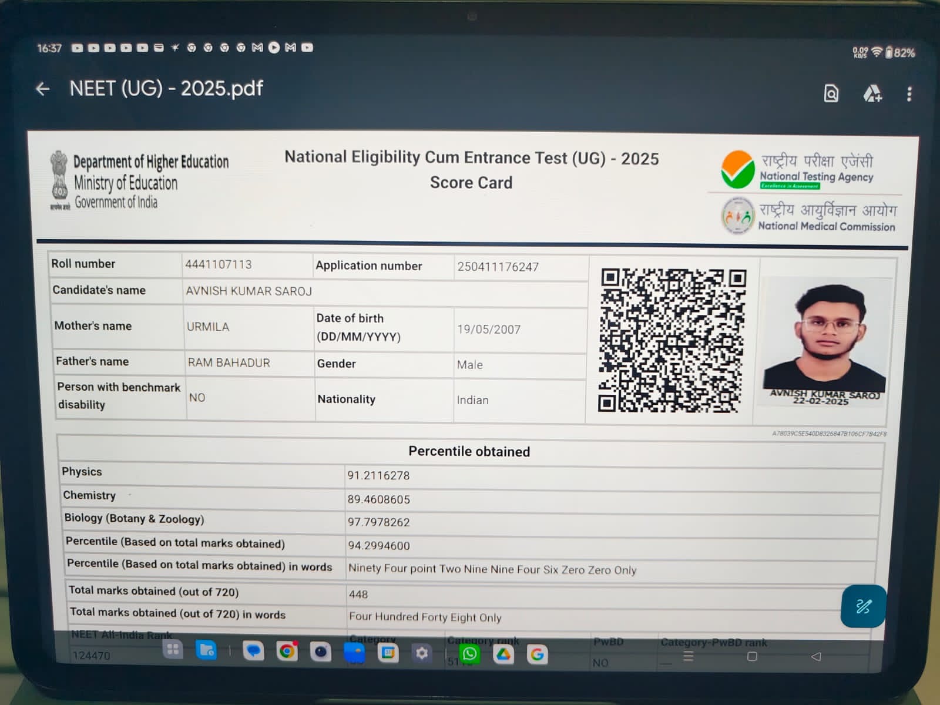
Task: Tap the Add to Drive icon
Action: coord(872,93)
